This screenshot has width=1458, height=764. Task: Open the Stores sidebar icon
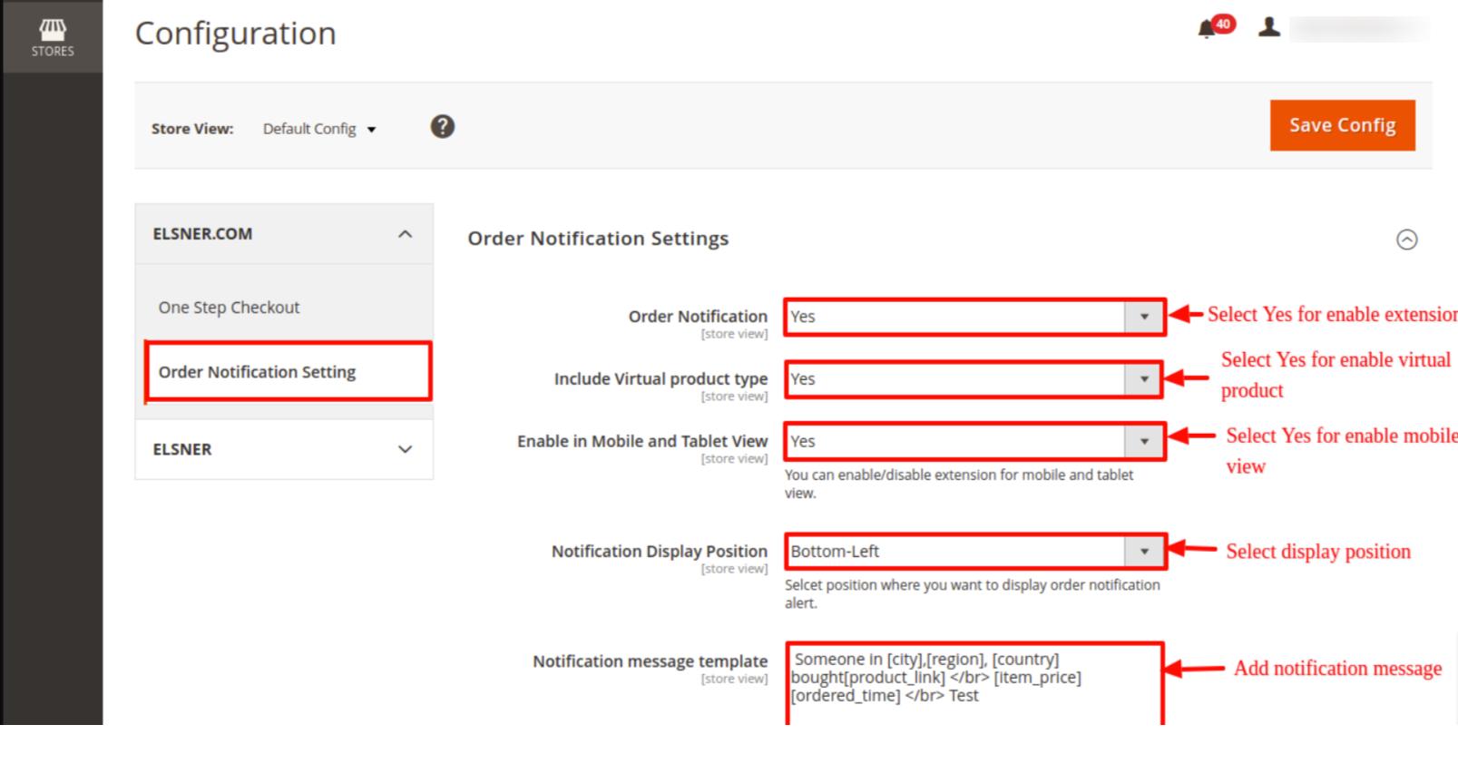point(53,37)
